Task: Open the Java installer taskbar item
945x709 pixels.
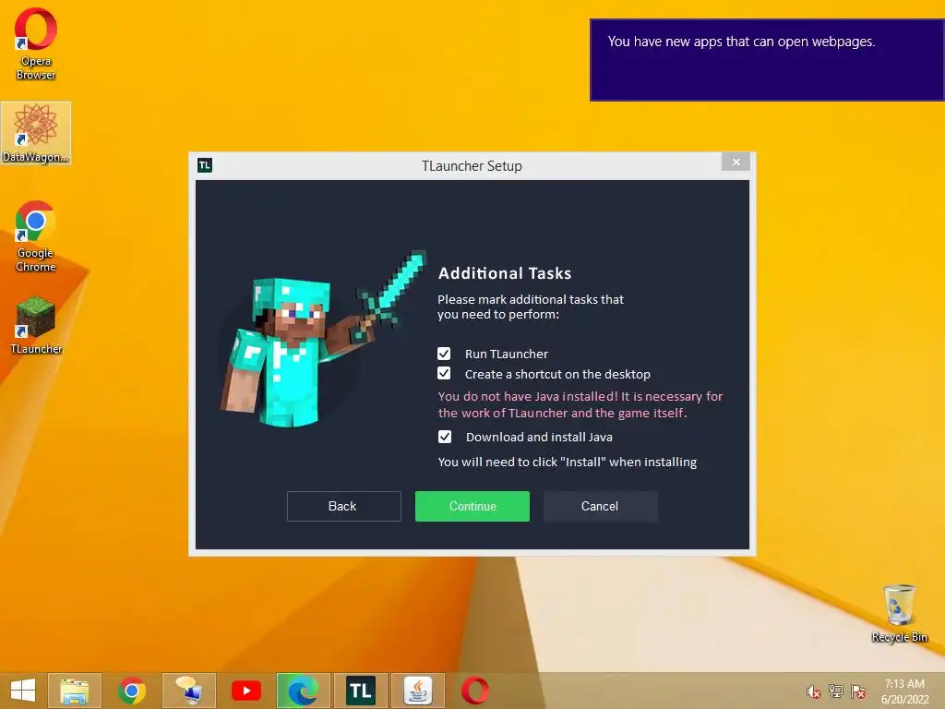Action: tap(418, 691)
